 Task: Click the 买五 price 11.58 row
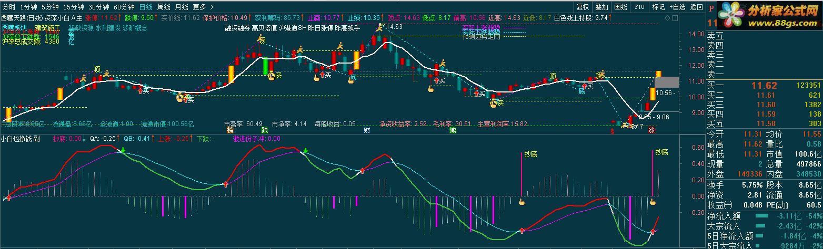click(x=764, y=124)
